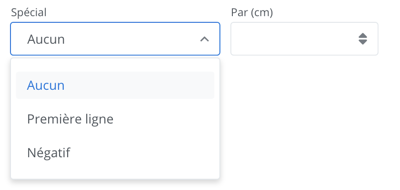Set special indent to Première ligne
Viewport: 400px width, 190px height.
click(x=70, y=119)
